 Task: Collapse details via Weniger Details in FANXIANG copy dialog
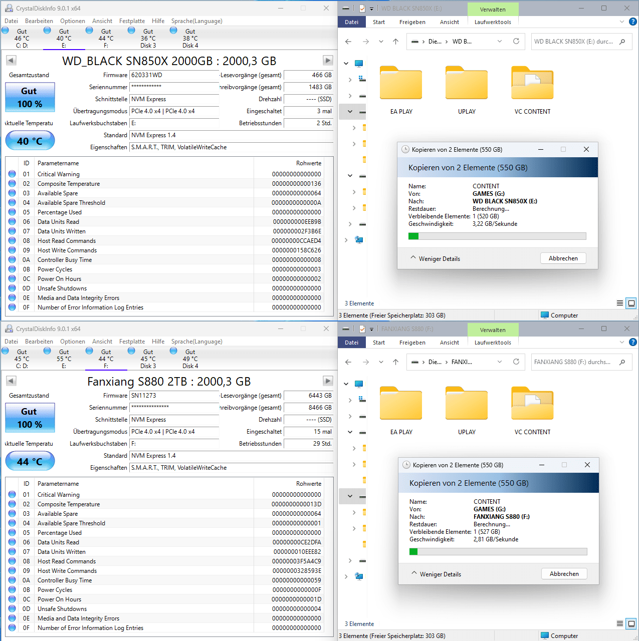(436, 574)
